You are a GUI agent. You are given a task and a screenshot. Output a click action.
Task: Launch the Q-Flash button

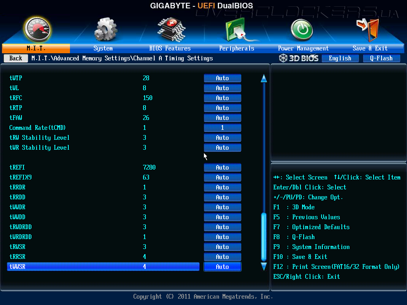click(381, 58)
